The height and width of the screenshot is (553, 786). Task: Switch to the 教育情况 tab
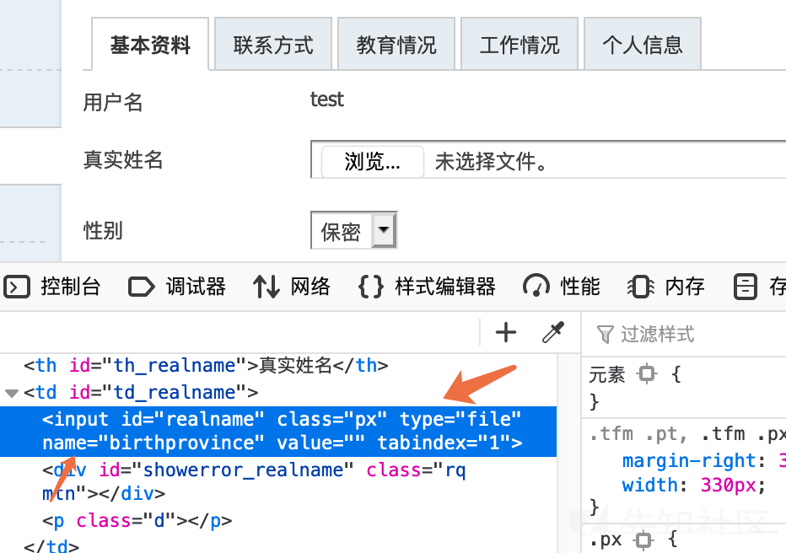(x=396, y=45)
